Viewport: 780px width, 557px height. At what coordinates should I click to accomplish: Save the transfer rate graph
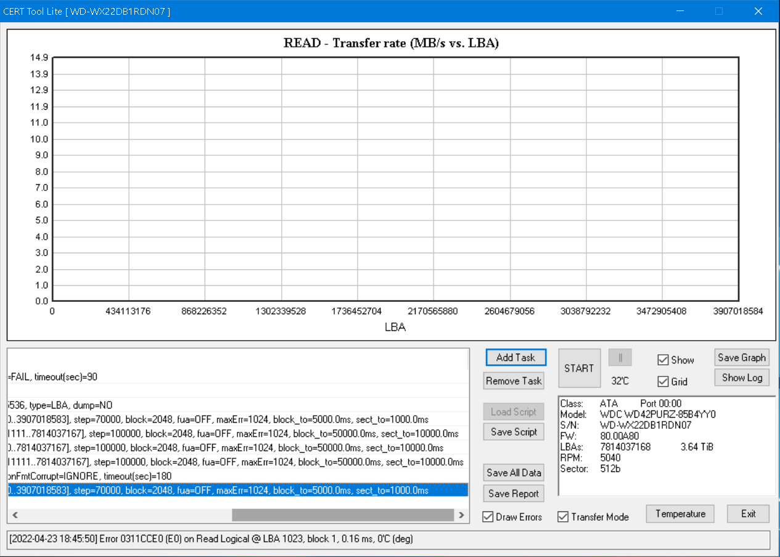[x=742, y=357]
